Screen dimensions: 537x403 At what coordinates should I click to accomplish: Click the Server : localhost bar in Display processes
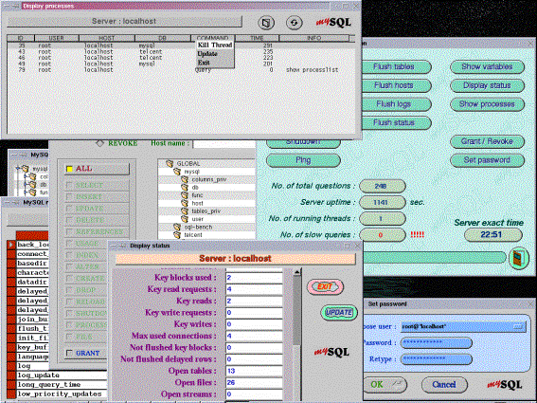point(124,21)
